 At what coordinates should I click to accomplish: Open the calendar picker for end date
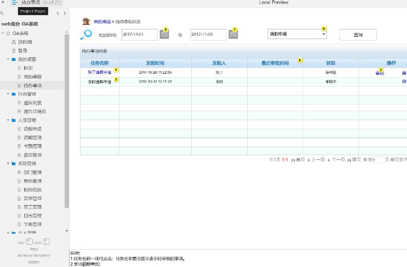pyautogui.click(x=233, y=34)
